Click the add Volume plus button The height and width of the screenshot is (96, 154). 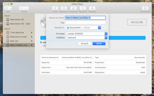coord(22,8)
